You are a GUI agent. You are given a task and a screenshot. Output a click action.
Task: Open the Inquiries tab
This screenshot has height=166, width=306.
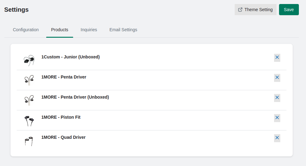point(89,30)
